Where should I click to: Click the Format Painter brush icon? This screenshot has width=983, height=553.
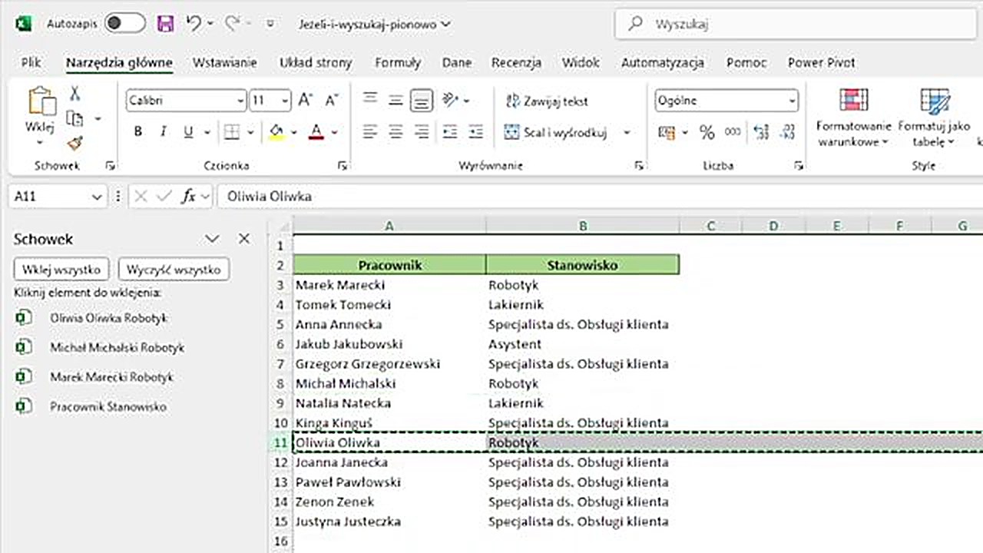(74, 143)
